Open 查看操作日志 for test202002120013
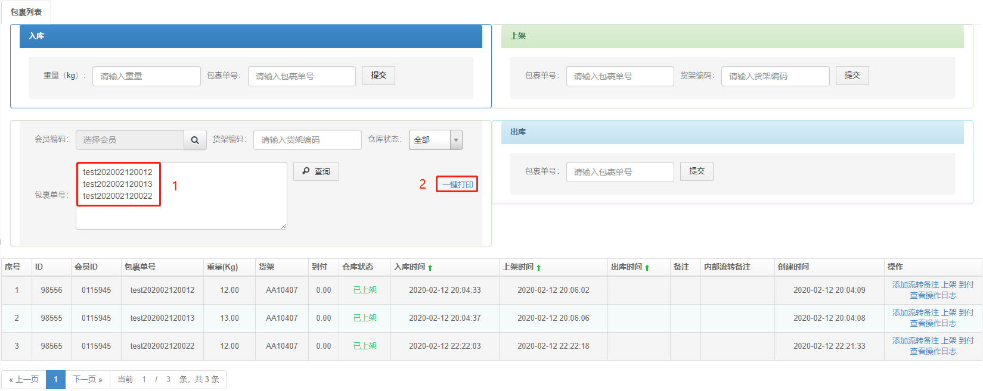The width and height of the screenshot is (983, 391). tap(933, 323)
